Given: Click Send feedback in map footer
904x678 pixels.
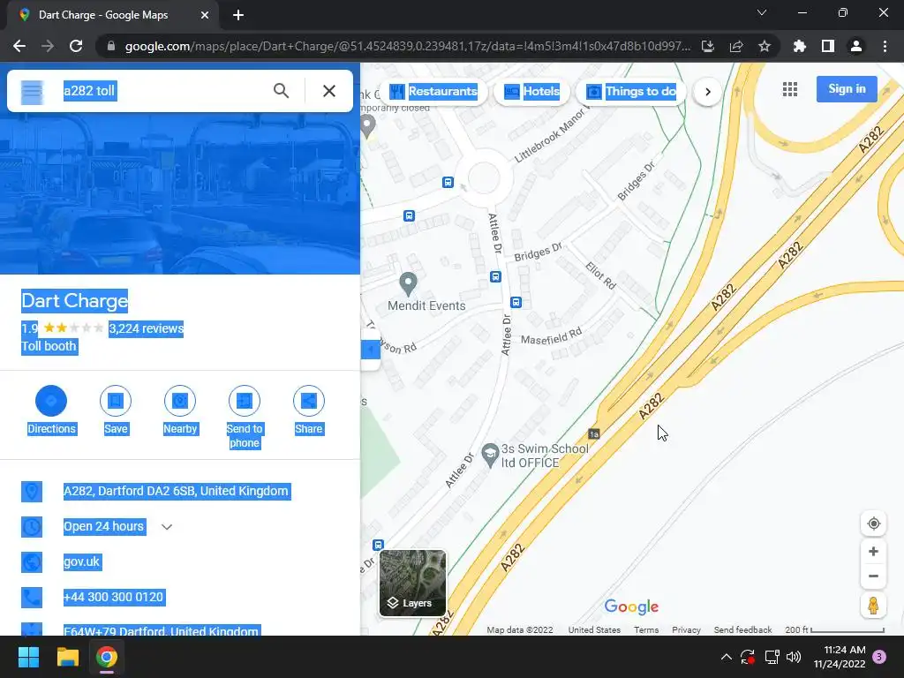Looking at the screenshot, I should (742, 630).
